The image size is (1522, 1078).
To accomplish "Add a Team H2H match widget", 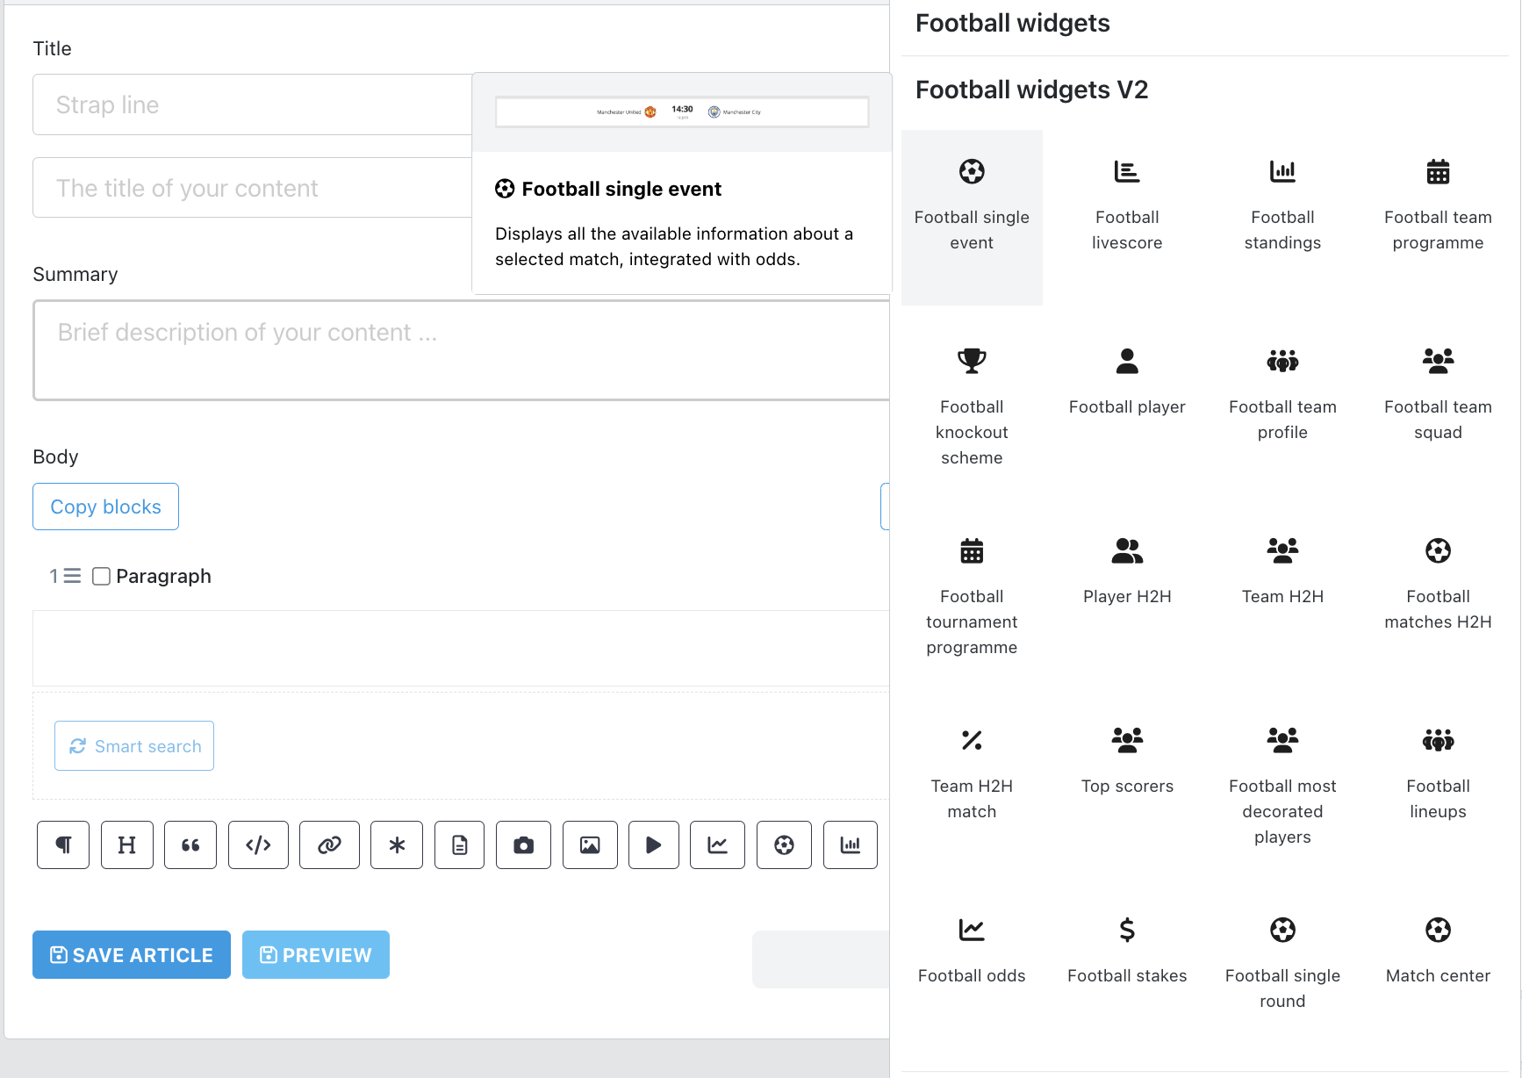I will 972,774.
